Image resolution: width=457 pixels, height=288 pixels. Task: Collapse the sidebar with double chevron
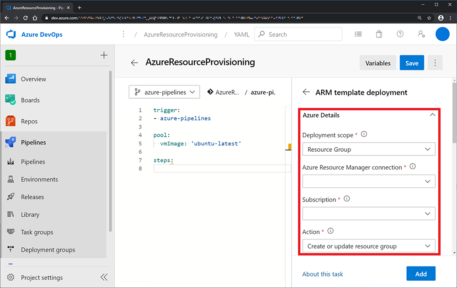point(104,277)
